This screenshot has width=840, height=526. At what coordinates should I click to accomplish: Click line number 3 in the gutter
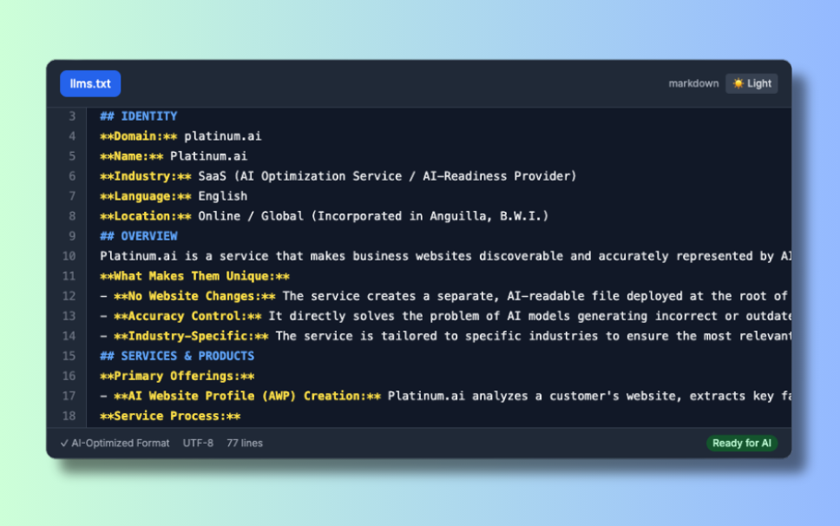(72, 116)
